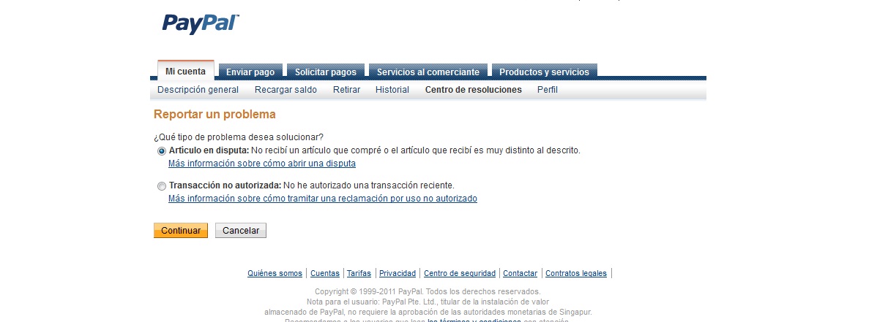Open Recargar saldo submenu
Screen dimensions: 888x322
point(286,90)
